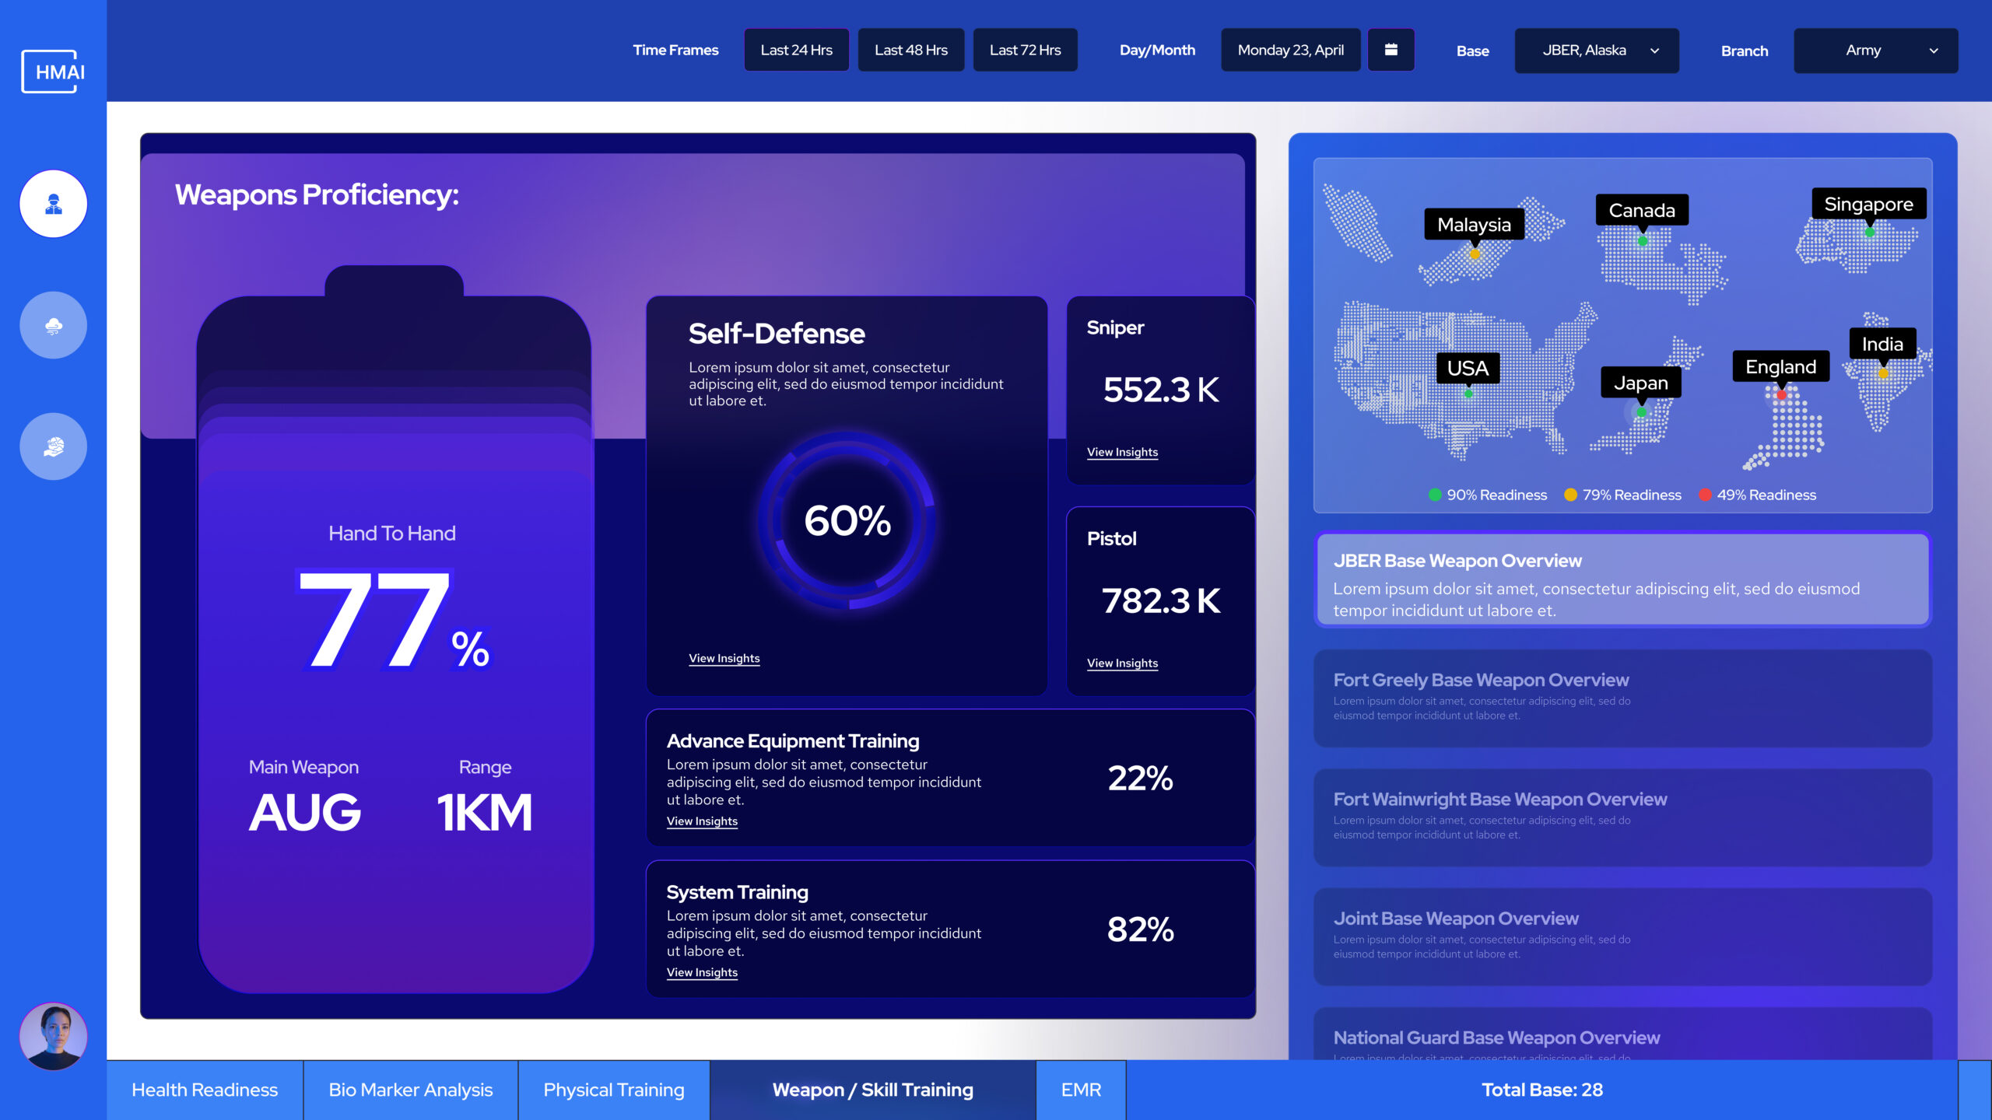Click the user avatar photo

pyautogui.click(x=53, y=1036)
